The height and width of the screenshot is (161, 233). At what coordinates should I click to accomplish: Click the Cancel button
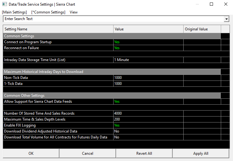pos(88,153)
